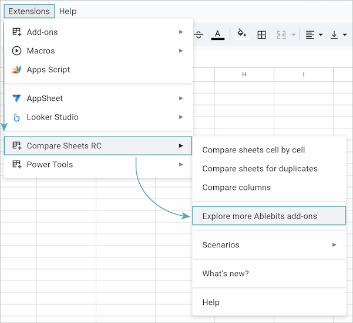Open the Extensions menu

29,11
